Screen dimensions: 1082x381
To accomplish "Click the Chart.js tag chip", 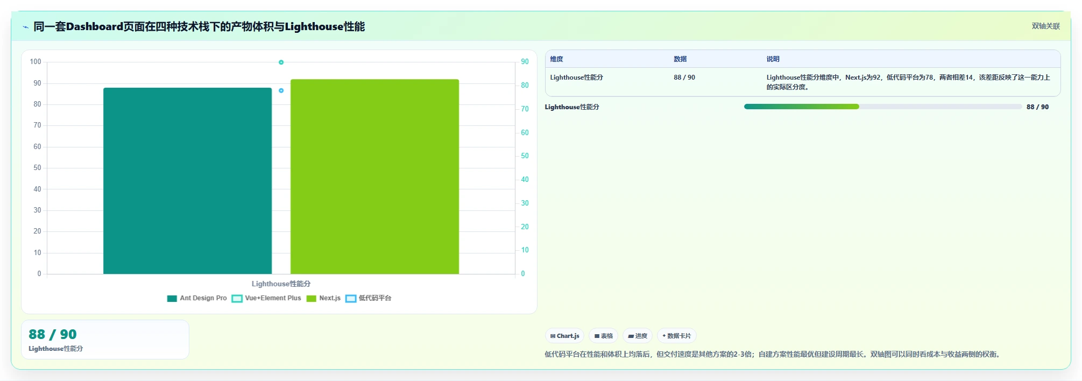I will coord(564,336).
